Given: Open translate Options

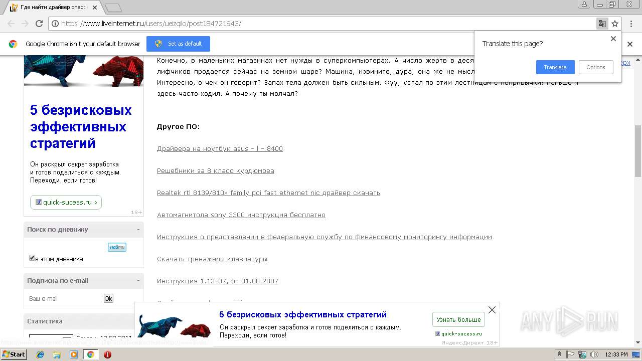Looking at the screenshot, I should coord(596,67).
